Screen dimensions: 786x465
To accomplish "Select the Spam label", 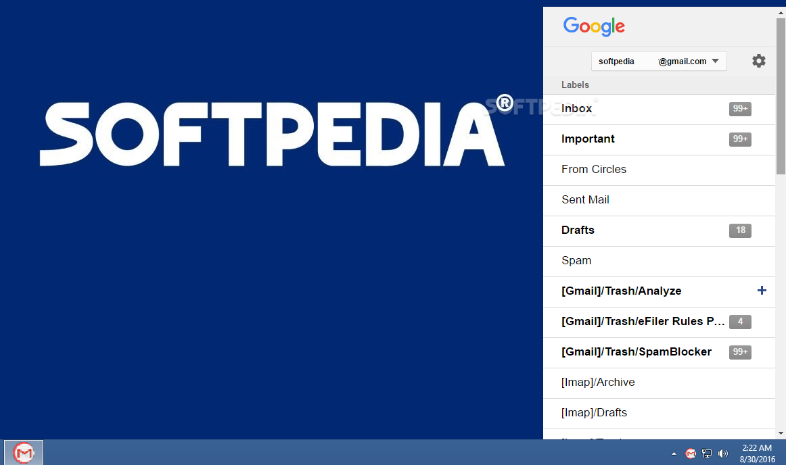I will tap(660, 262).
